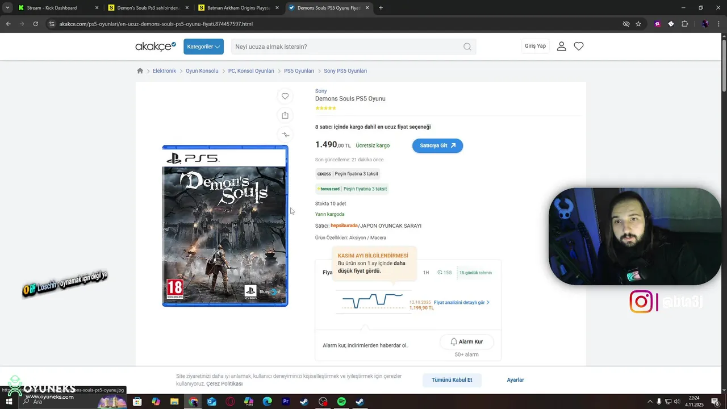
Task: Open the tab search dropdown arrow
Action: [7, 8]
